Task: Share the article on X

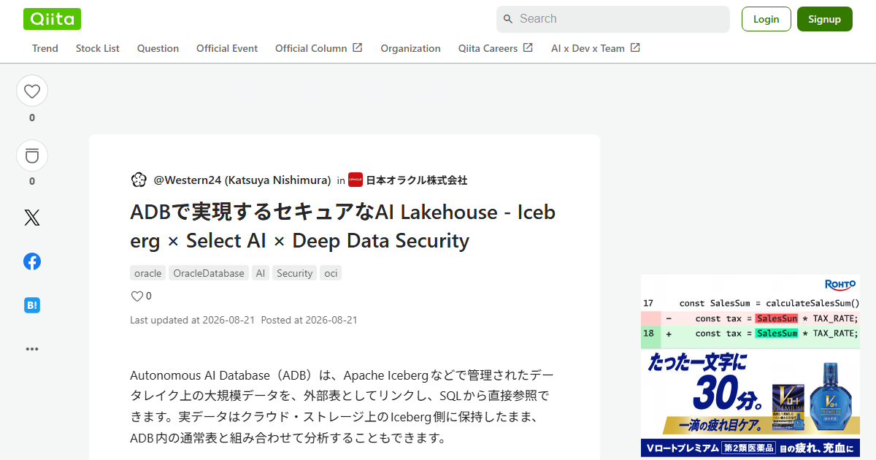Action: (32, 218)
